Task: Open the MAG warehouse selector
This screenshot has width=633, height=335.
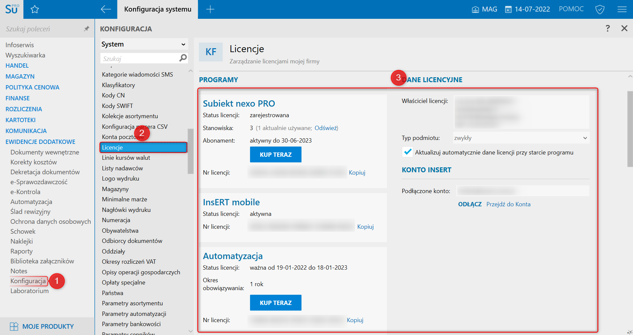Action: tap(484, 9)
